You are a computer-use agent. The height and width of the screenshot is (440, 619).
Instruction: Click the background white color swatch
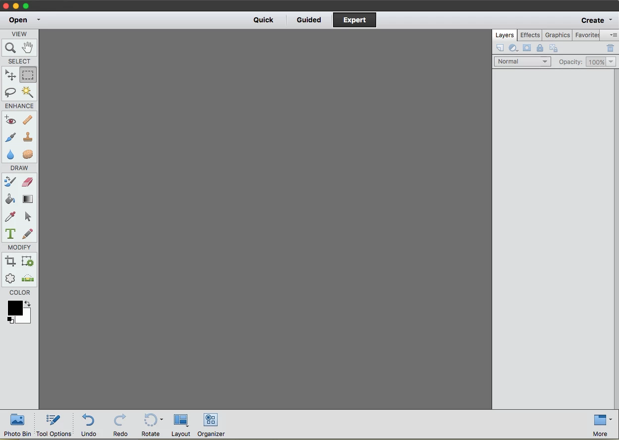coord(26,318)
